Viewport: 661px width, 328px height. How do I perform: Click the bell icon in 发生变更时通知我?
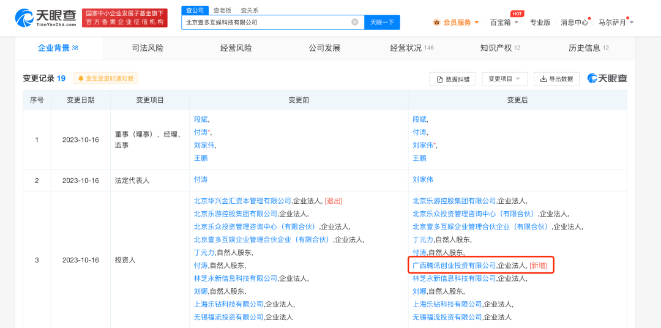click(81, 78)
